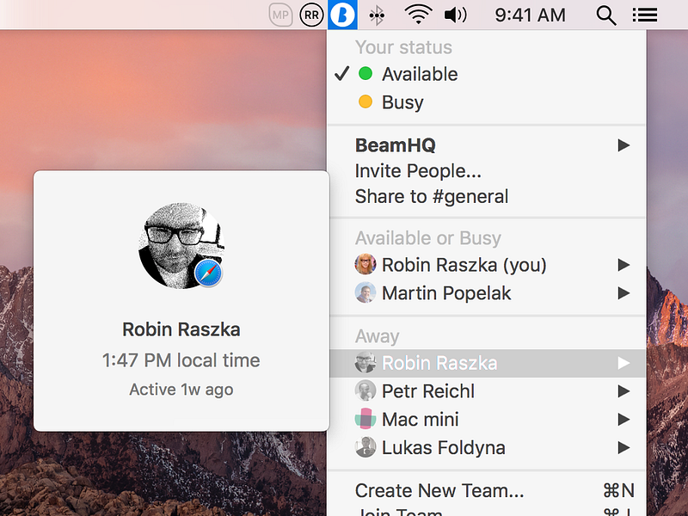Click the Away Robin Raszka avatar
This screenshot has width=688, height=516.
(365, 362)
